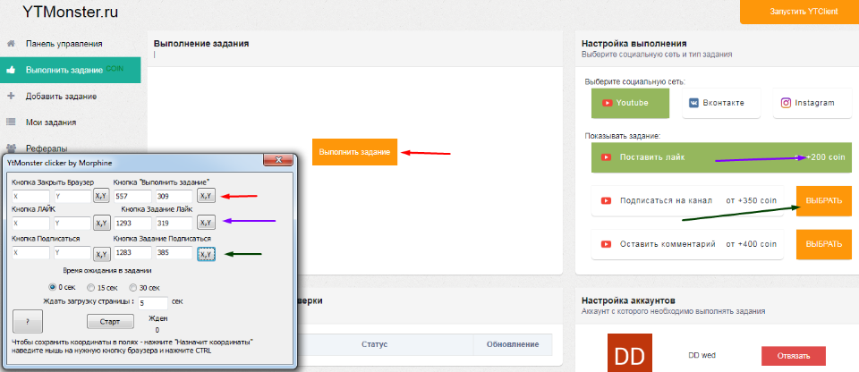
Task: Open Выполнить задание in the sidebar
Action: coord(70,70)
